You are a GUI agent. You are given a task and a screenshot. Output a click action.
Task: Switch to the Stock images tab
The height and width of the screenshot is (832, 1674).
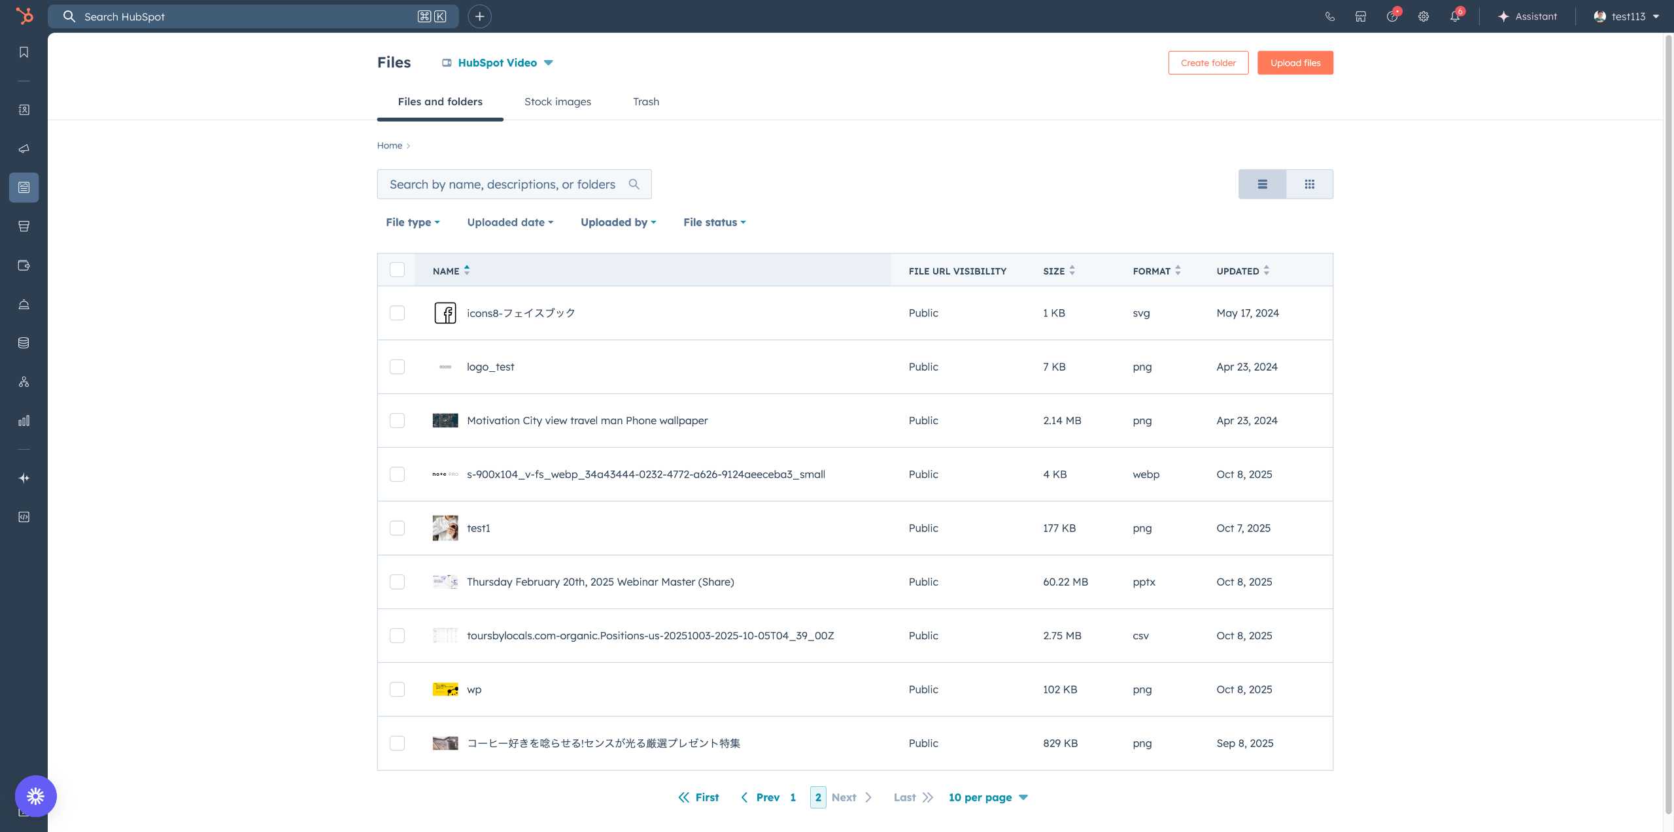[x=557, y=101]
